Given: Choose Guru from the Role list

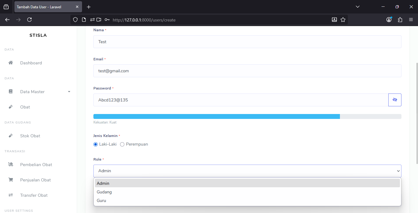Looking at the screenshot, I should coord(101,200).
